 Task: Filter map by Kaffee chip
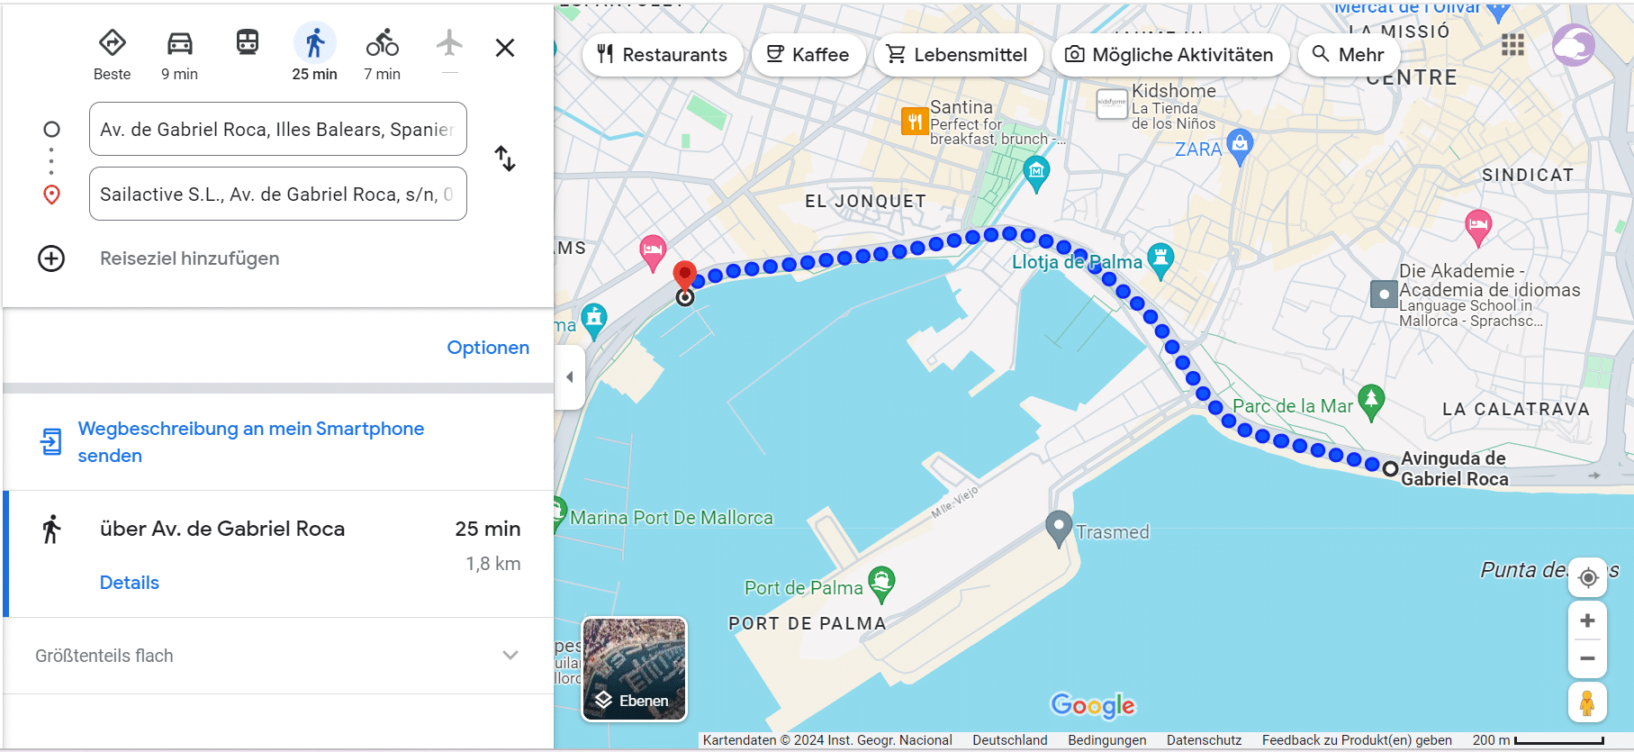click(x=808, y=55)
